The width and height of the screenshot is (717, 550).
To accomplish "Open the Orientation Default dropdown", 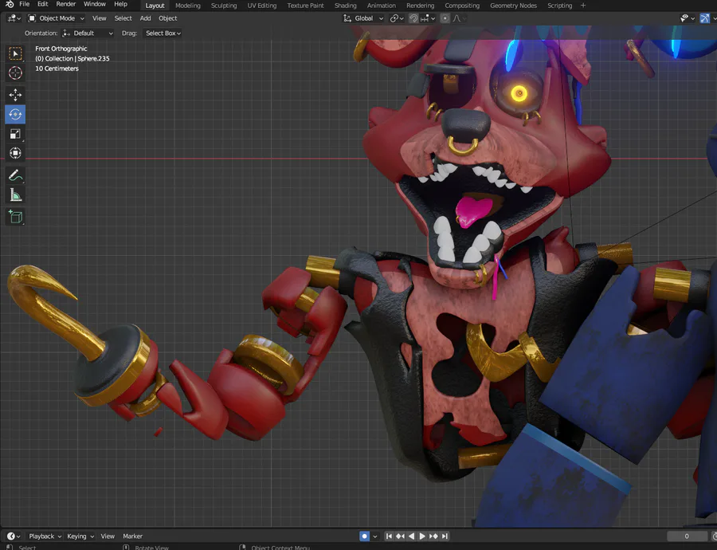I will point(88,33).
